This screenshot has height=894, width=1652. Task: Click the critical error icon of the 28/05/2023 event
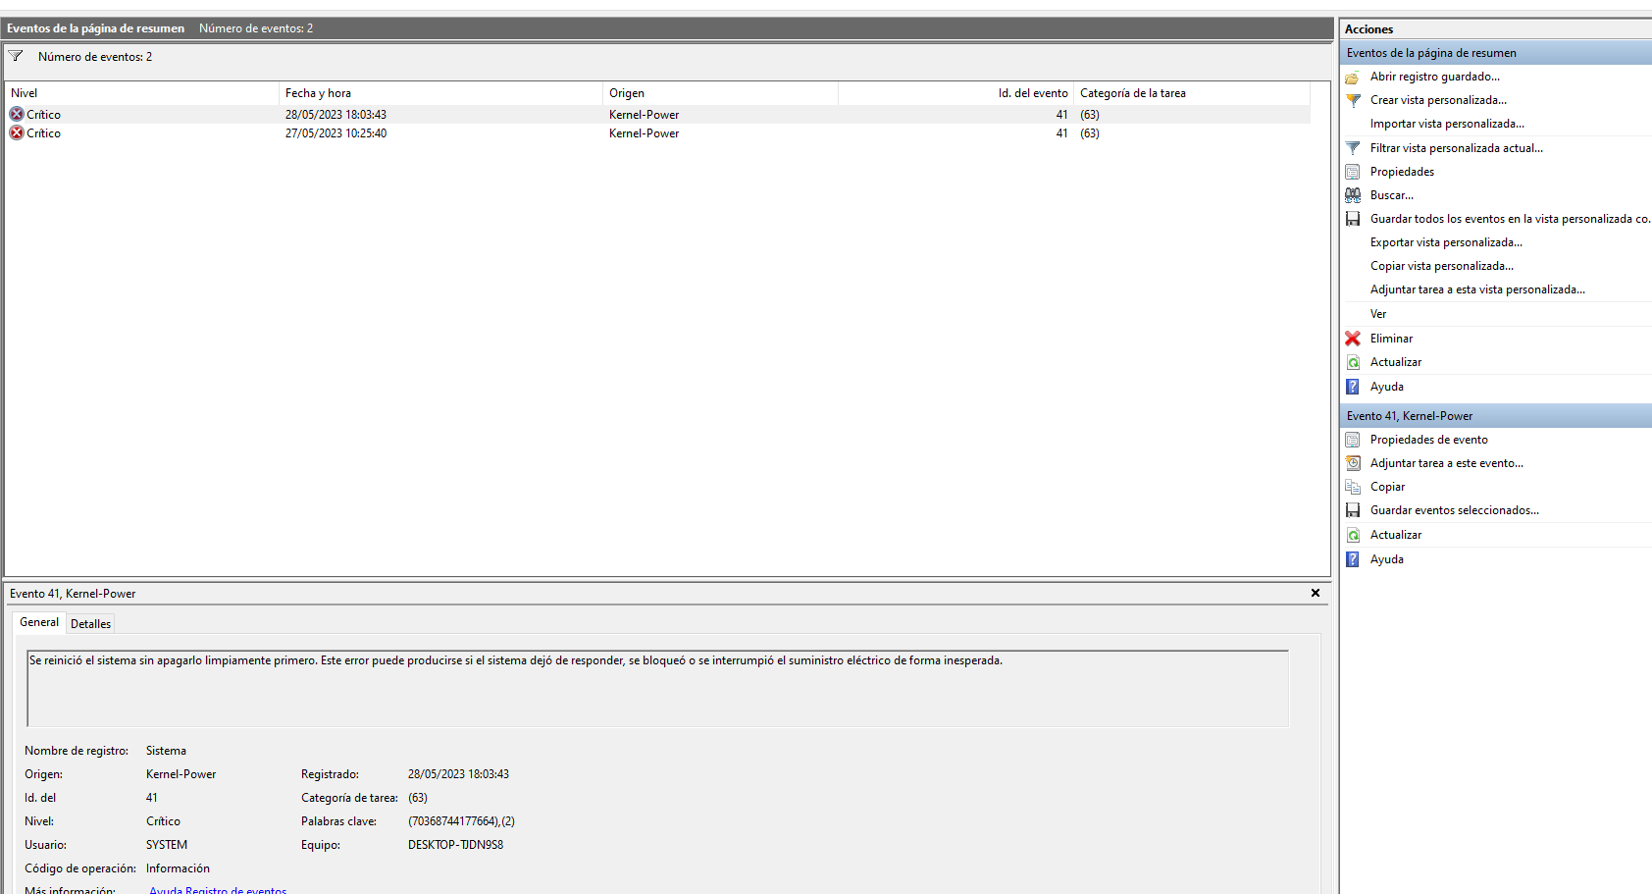17,114
